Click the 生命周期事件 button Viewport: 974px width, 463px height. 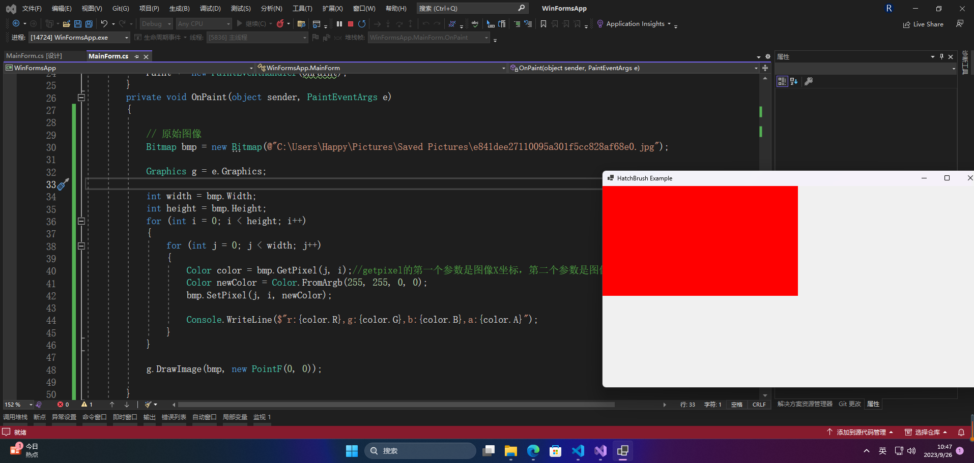[x=158, y=38]
